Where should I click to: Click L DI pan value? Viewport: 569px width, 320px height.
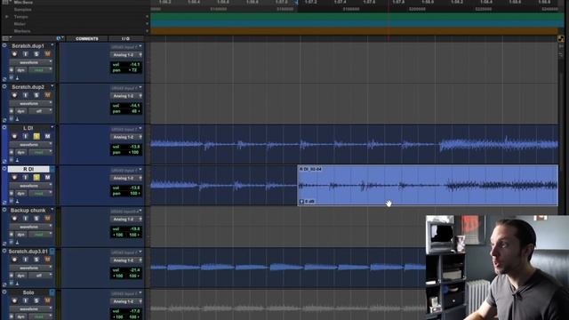tap(134, 152)
